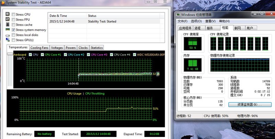Open the 帮助(H) menu in Task Manager
This screenshot has height=139, width=275.
[x=224, y=21]
